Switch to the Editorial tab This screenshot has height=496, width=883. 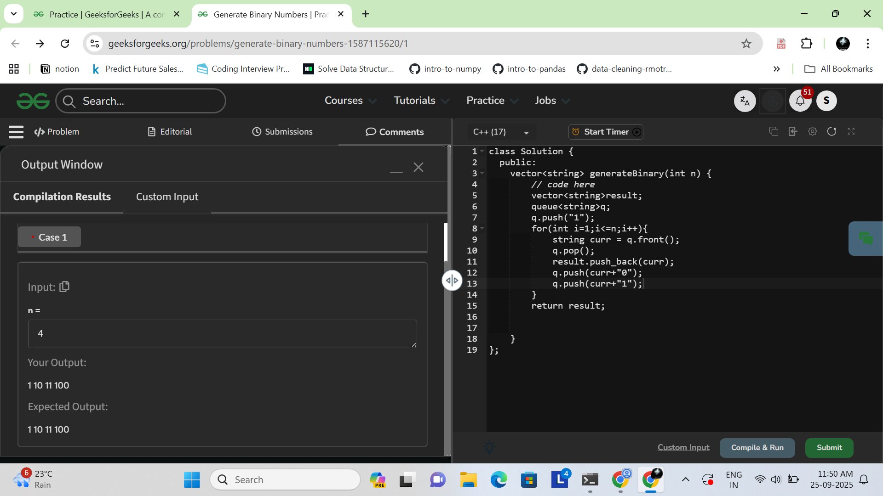[x=170, y=132]
